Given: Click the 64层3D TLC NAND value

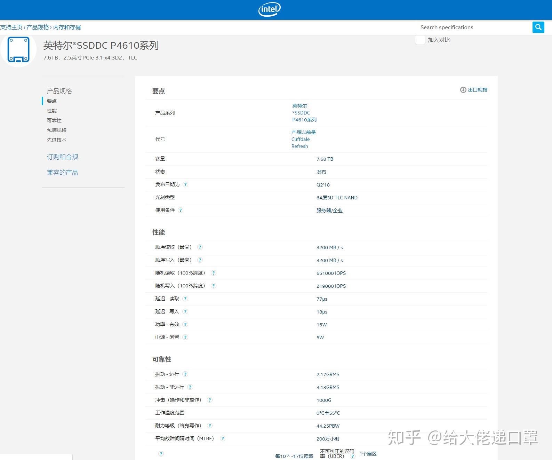Looking at the screenshot, I should (337, 198).
